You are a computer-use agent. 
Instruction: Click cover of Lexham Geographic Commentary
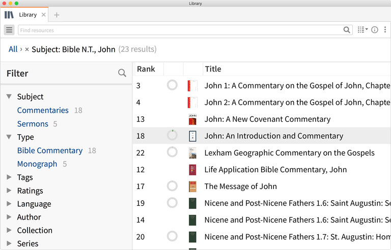[192, 153]
